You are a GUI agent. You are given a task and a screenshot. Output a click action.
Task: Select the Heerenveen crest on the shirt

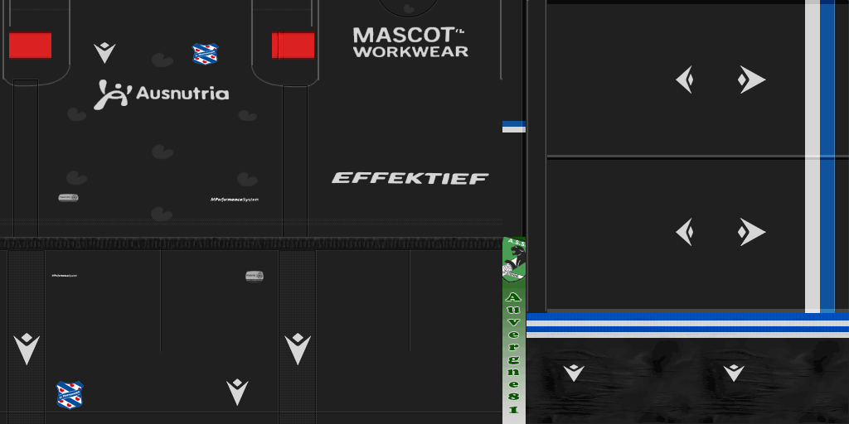[204, 55]
